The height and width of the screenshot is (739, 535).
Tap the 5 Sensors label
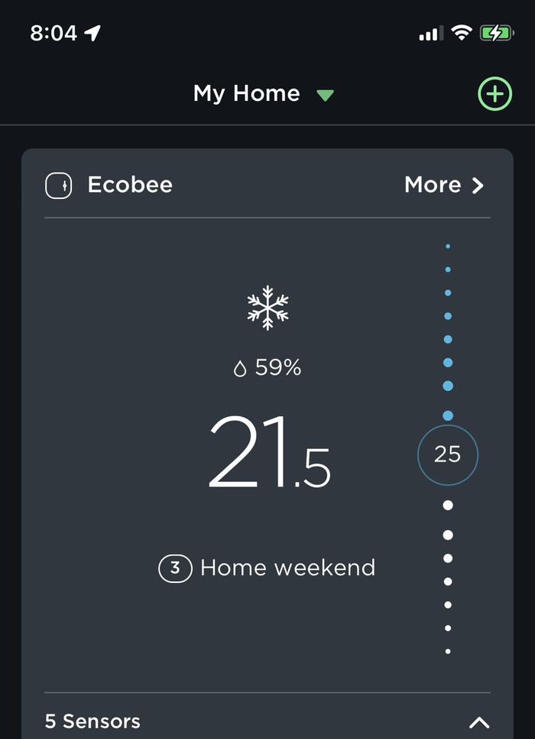92,721
